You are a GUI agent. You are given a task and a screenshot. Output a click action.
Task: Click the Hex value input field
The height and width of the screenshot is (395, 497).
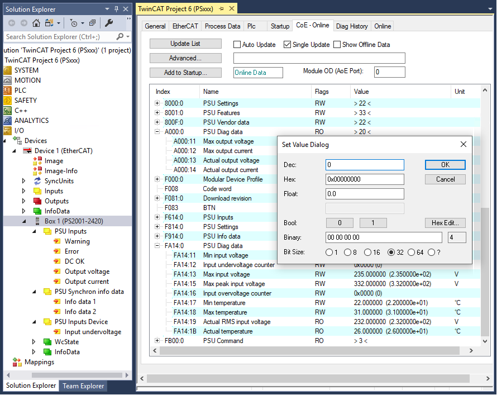coord(365,179)
